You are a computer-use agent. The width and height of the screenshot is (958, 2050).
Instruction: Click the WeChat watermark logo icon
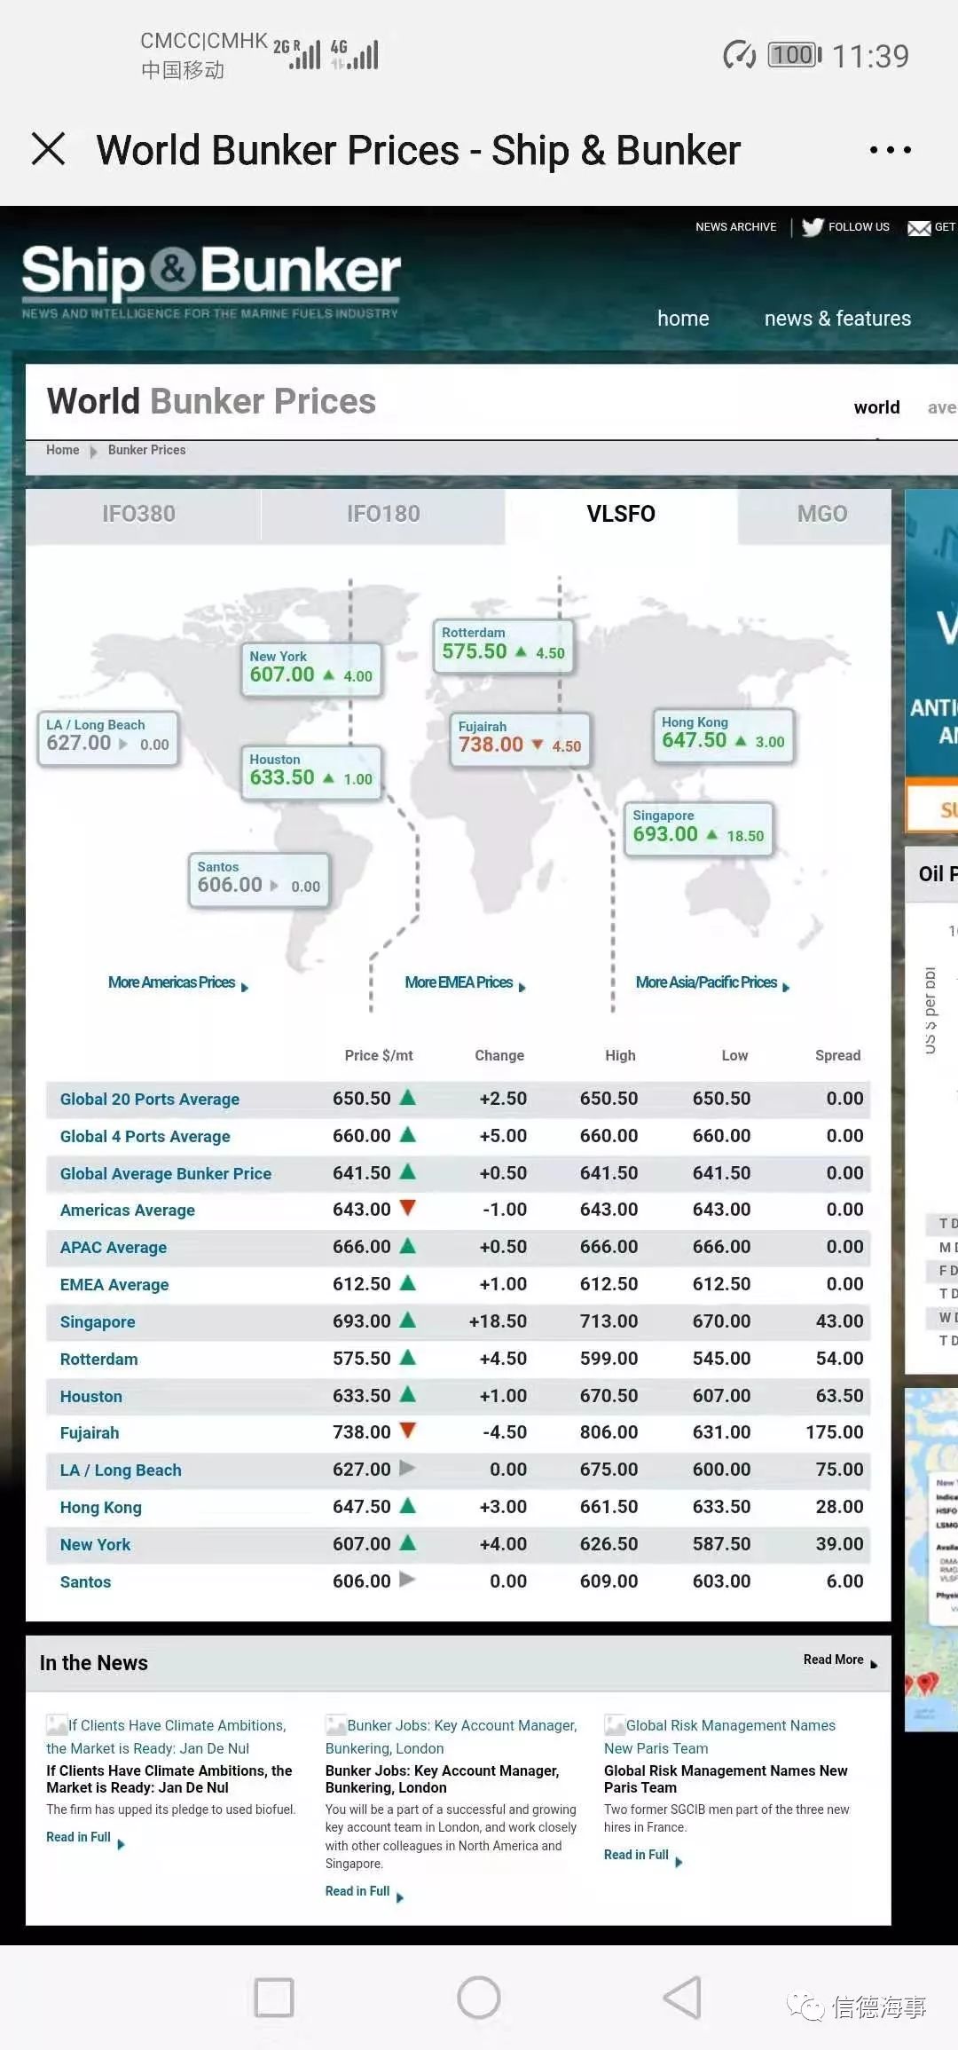[805, 2007]
